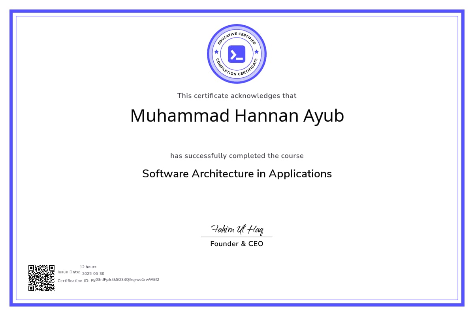Viewport: 474px width, 316px height.
Task: Click the "This certificate acknowledges that" text
Action: coord(237,96)
